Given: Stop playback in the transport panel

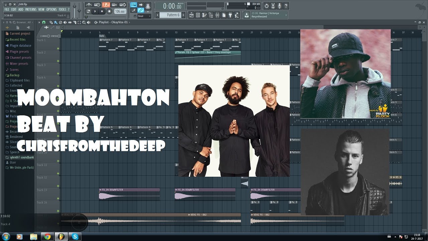Looking at the screenshot, I should tap(102, 11).
